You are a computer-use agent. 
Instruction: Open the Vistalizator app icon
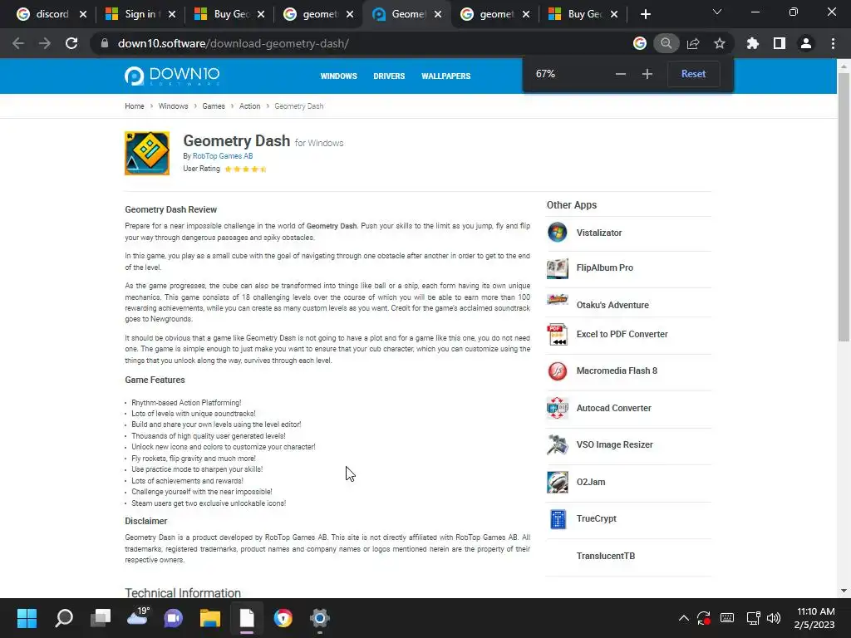558,233
